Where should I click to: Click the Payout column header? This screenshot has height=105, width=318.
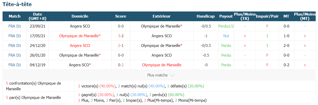tap(226, 16)
